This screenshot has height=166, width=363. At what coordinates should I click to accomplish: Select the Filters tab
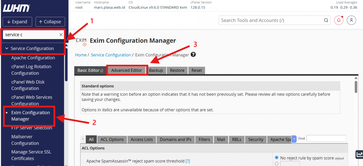click(204, 139)
